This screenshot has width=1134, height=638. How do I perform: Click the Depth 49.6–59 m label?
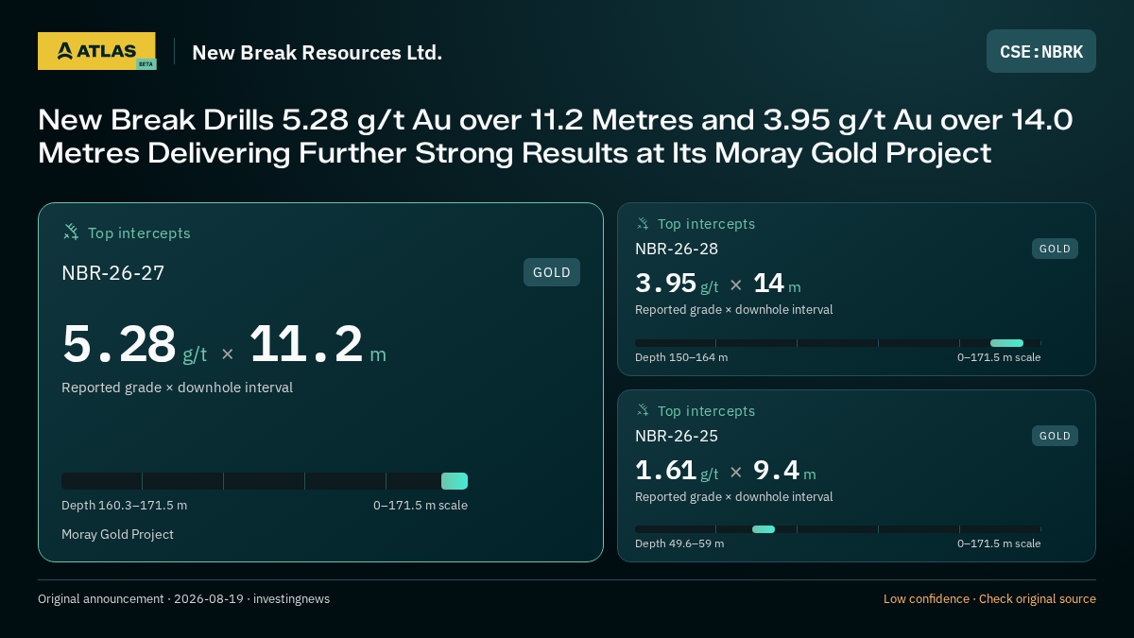(679, 543)
